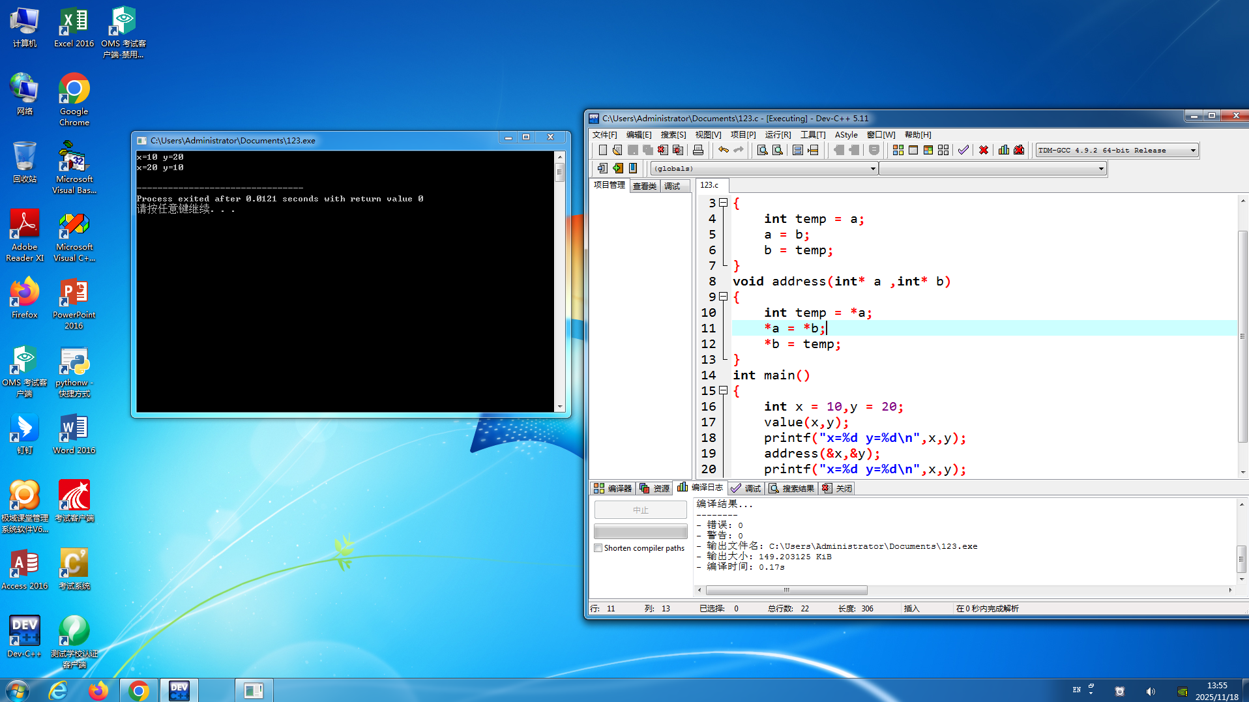Click the Undo arrow icon
Viewport: 1249px width, 702px height.
pyautogui.click(x=724, y=151)
